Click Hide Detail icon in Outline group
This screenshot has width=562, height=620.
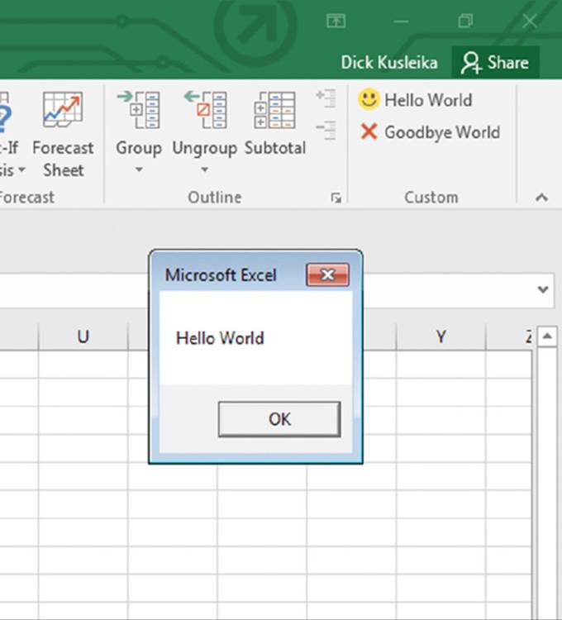click(326, 131)
